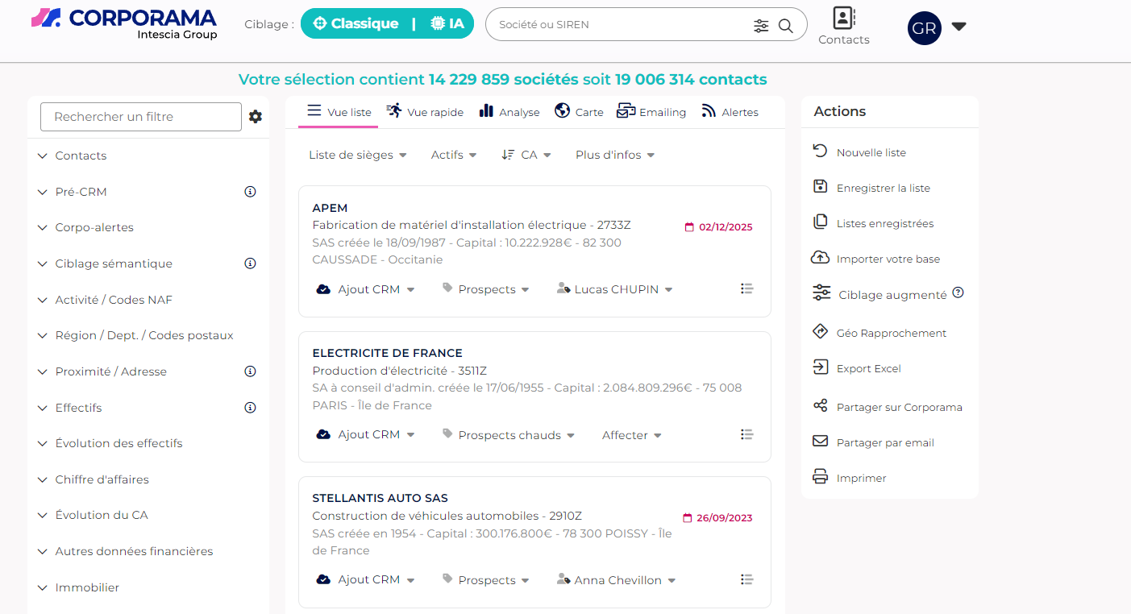
Task: Open the Liste de sièges dropdown
Action: [357, 155]
